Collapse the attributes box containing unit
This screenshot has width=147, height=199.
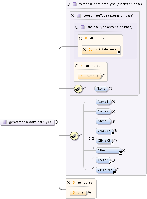(x=69, y=182)
